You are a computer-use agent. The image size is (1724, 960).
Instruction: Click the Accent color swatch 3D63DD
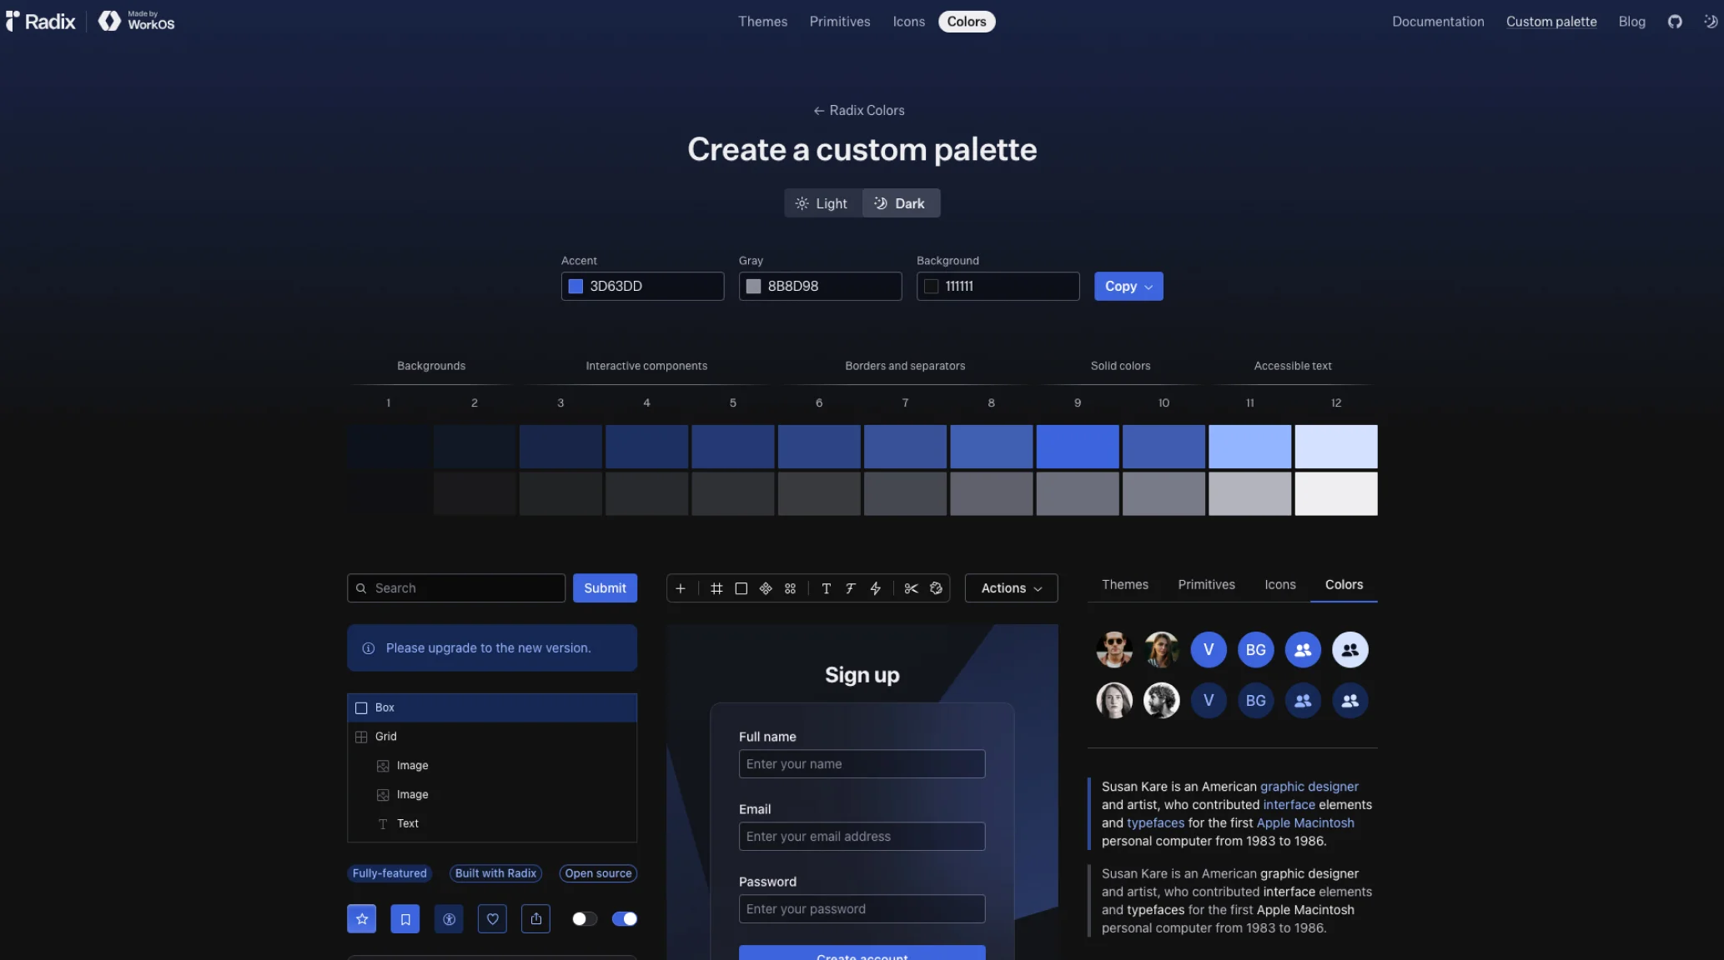click(576, 287)
